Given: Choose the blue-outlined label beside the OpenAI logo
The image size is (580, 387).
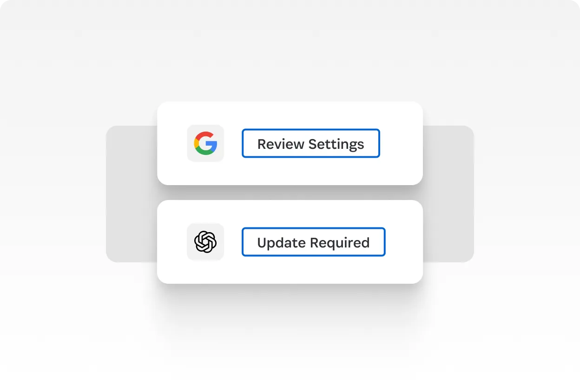Looking at the screenshot, I should pos(314,242).
